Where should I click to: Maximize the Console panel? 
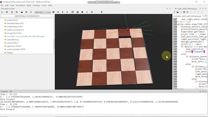(x=203, y=91)
